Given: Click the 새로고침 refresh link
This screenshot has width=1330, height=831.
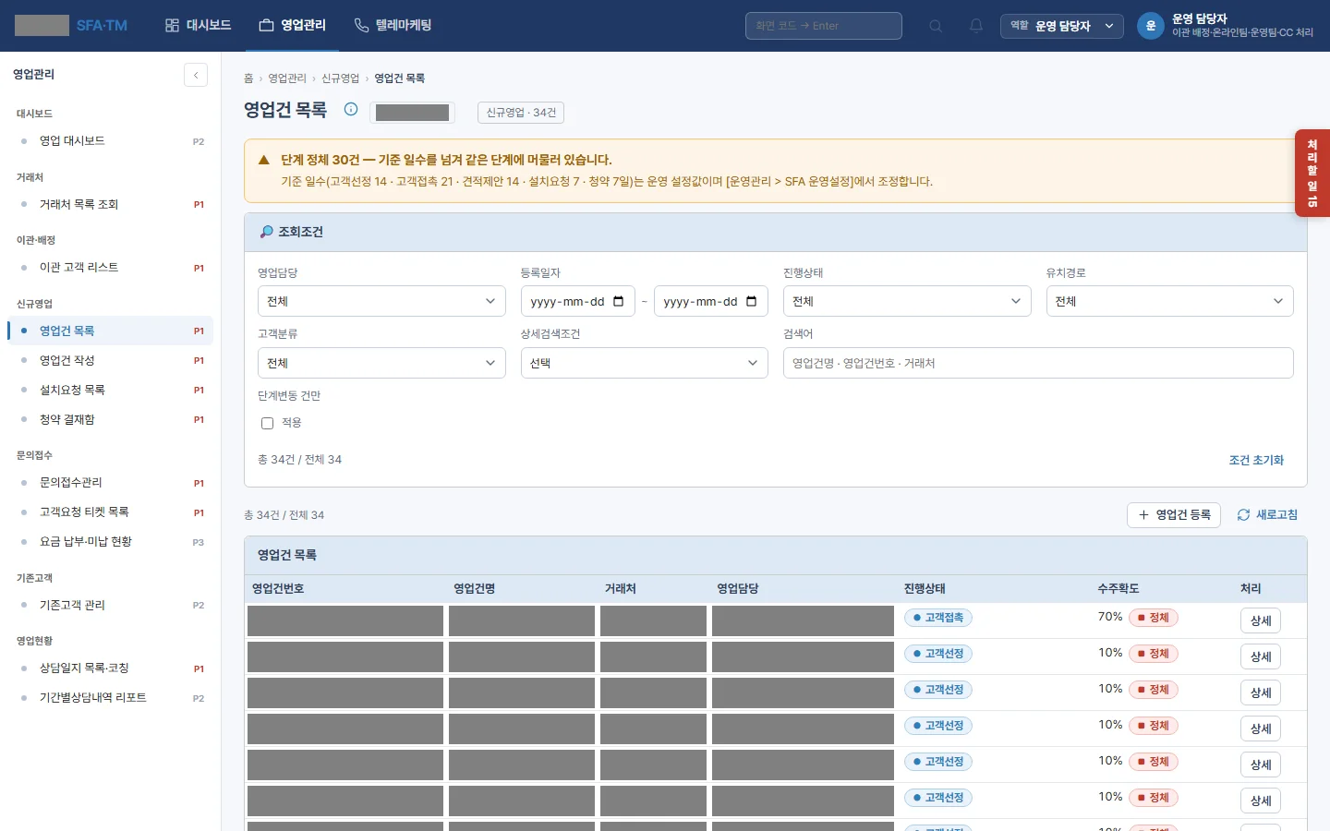Looking at the screenshot, I should pos(1267,515).
